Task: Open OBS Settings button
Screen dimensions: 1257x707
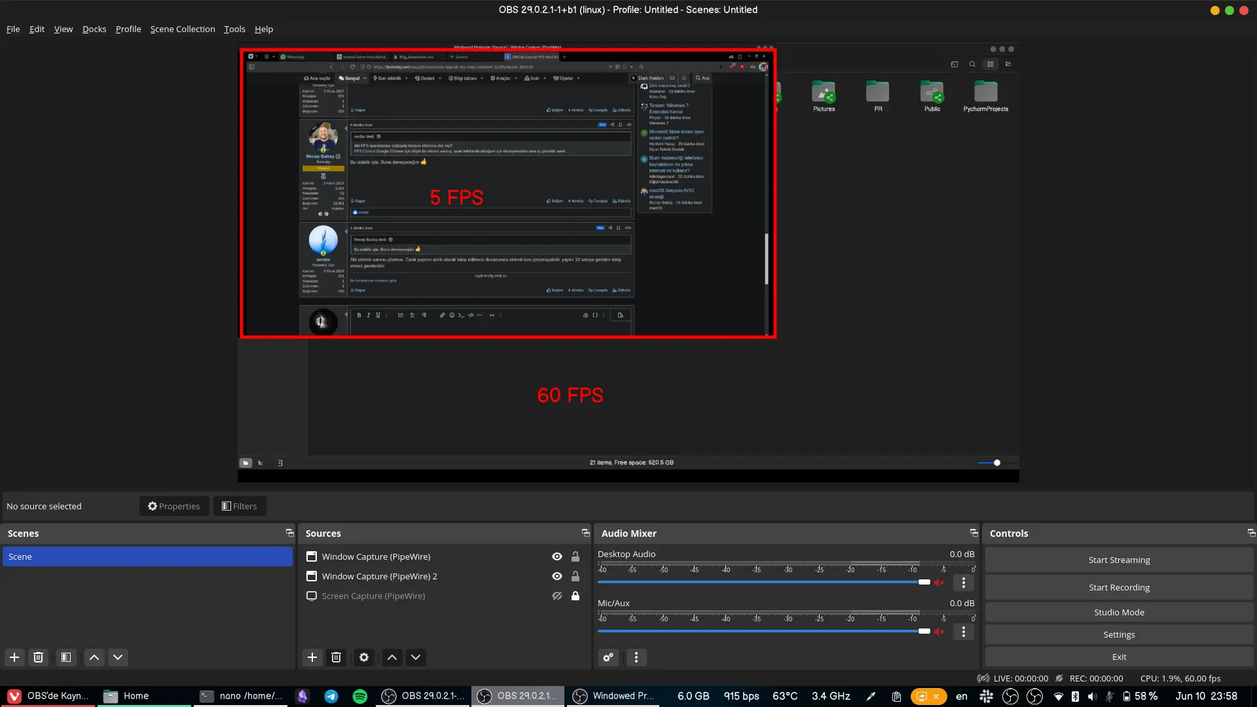Action: point(1119,634)
